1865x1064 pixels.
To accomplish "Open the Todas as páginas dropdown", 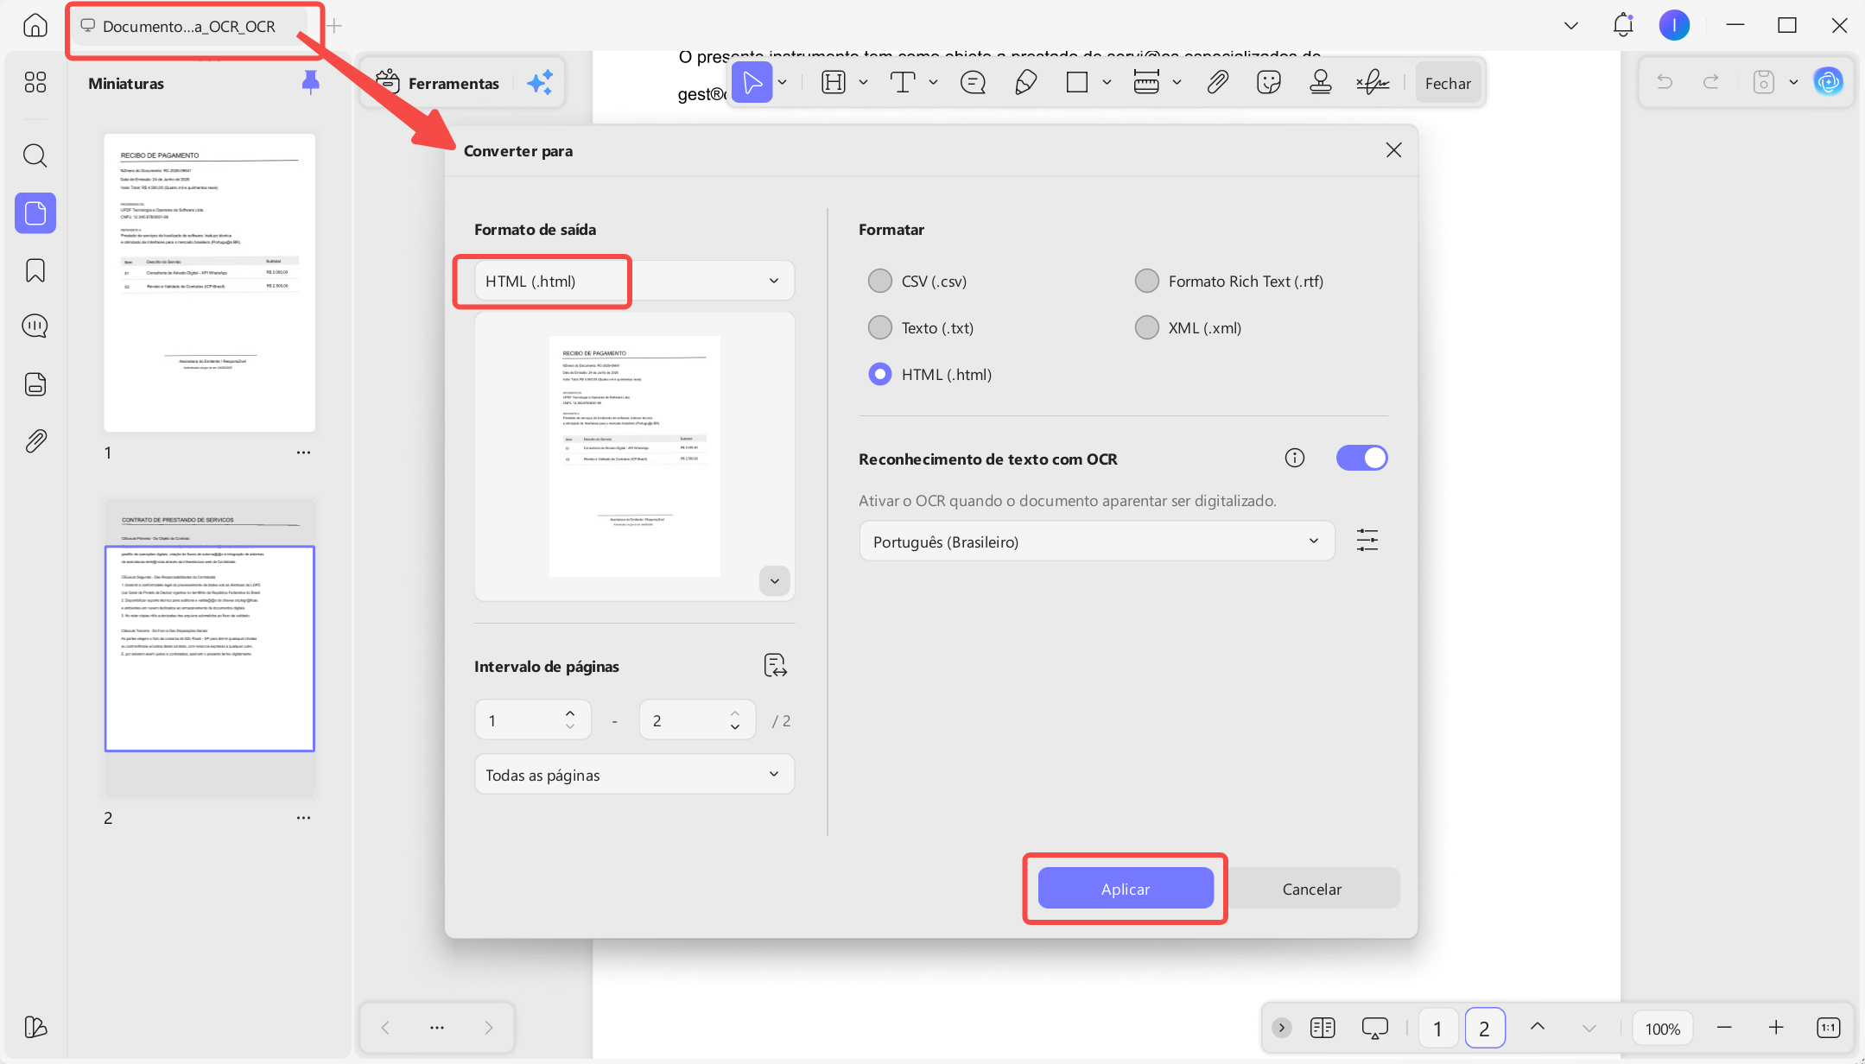I will pos(634,775).
